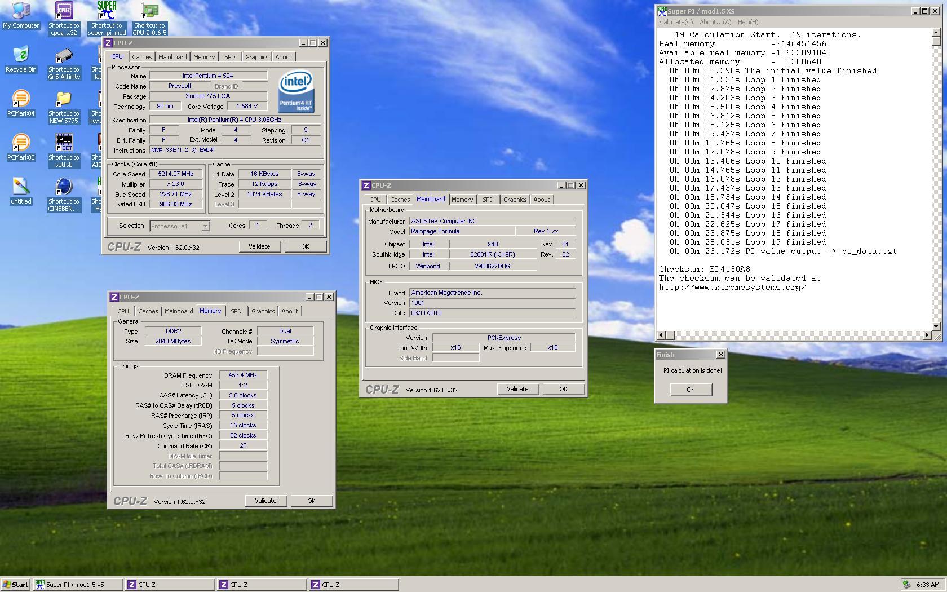Select the Shortcut to NEW S775 folder
This screenshot has width=947, height=592.
click(64, 107)
